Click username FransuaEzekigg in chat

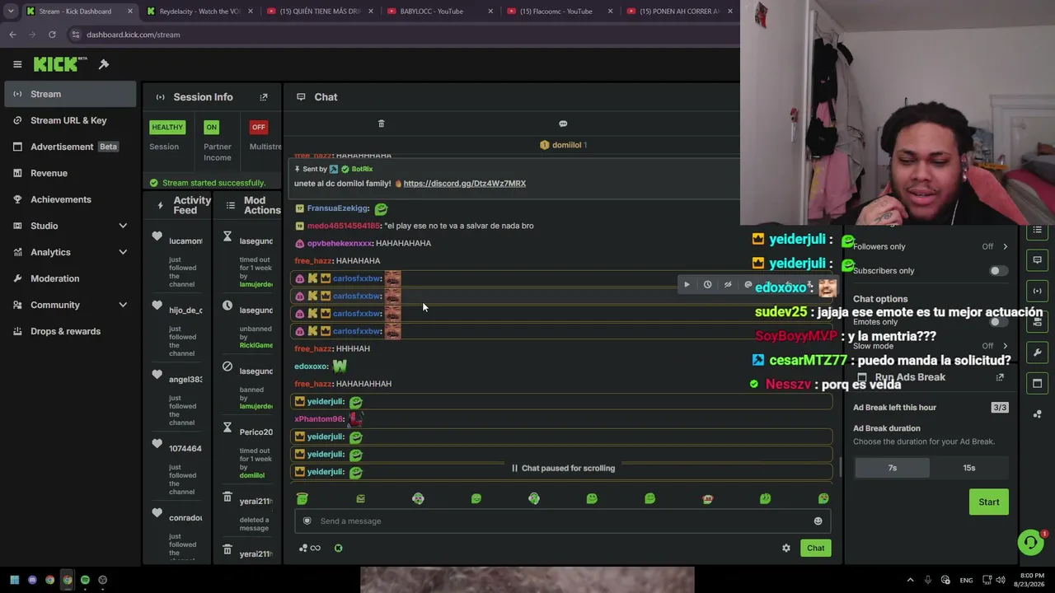pos(338,208)
